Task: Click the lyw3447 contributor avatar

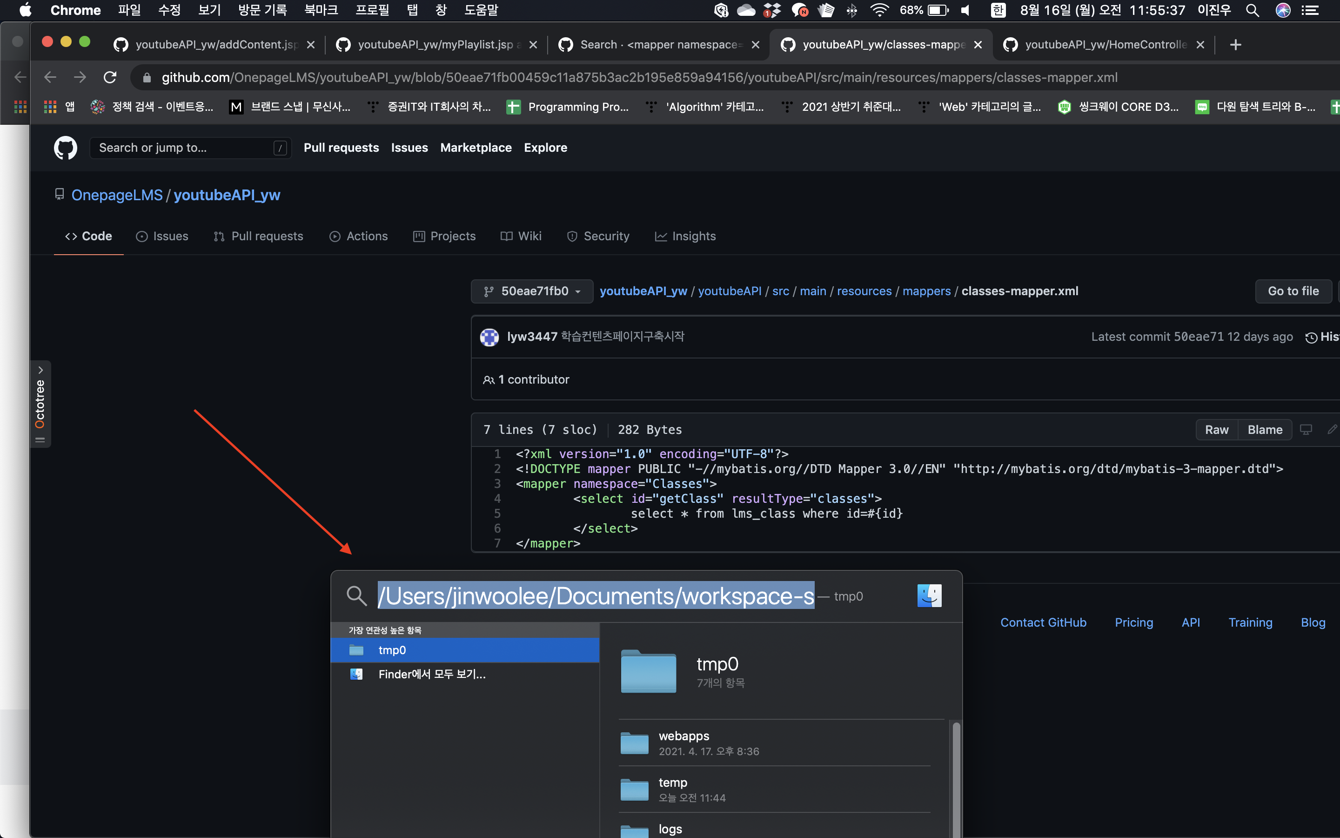Action: click(x=489, y=337)
